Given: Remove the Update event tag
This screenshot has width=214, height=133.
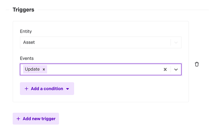Looking at the screenshot, I should (44, 69).
